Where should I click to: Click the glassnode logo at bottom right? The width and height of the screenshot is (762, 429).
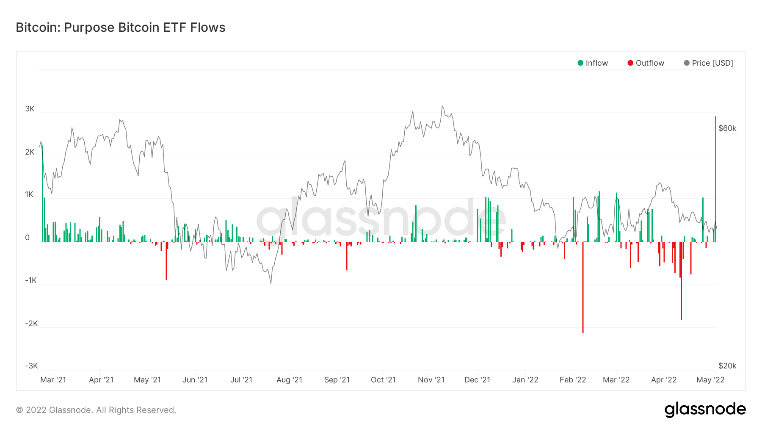coord(705,410)
